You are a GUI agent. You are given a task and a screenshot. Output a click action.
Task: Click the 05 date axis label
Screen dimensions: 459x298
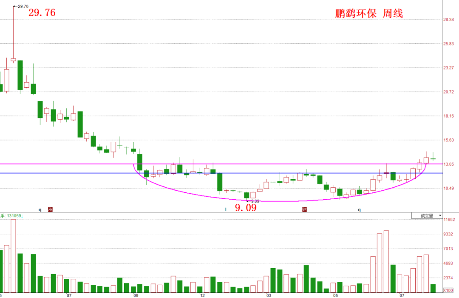tap(335, 295)
